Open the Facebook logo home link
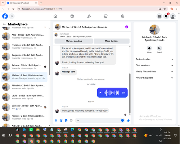This screenshot has height=144, width=180. coord(5,16)
